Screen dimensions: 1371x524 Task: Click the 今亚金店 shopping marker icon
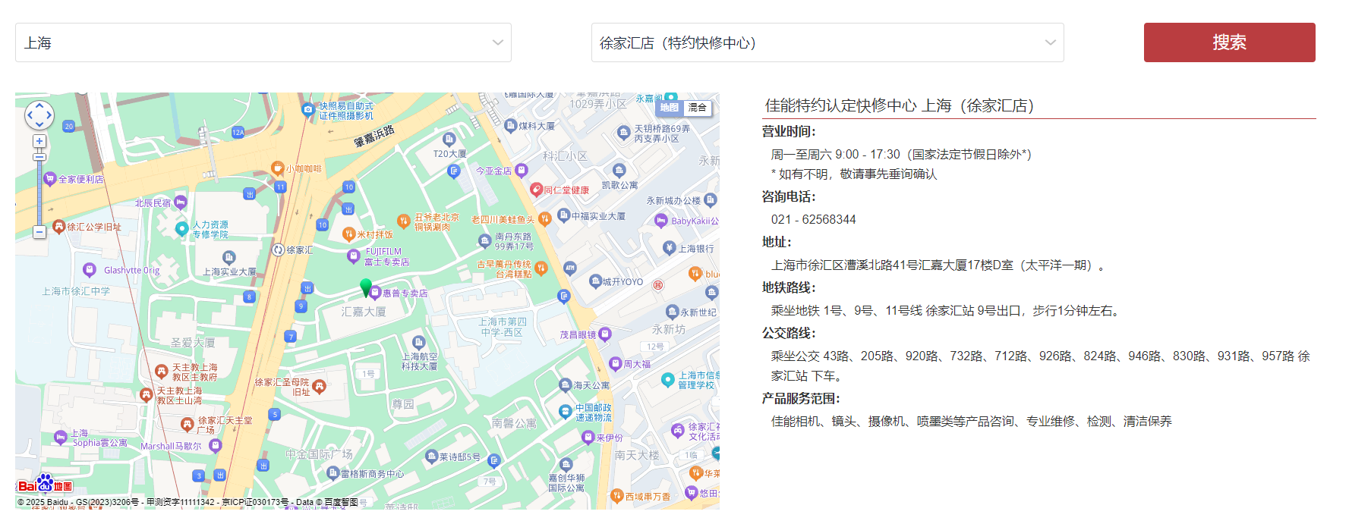[x=521, y=171]
